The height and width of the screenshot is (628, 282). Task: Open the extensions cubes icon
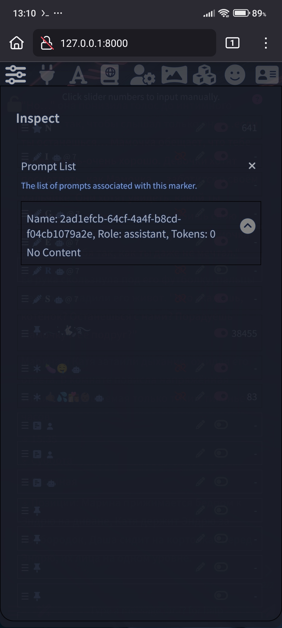point(204,75)
